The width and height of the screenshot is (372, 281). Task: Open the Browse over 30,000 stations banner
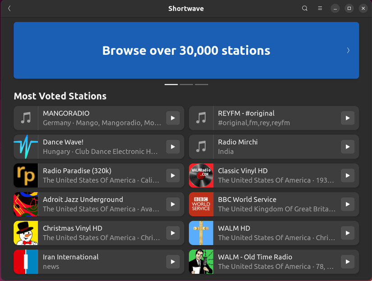(186, 50)
